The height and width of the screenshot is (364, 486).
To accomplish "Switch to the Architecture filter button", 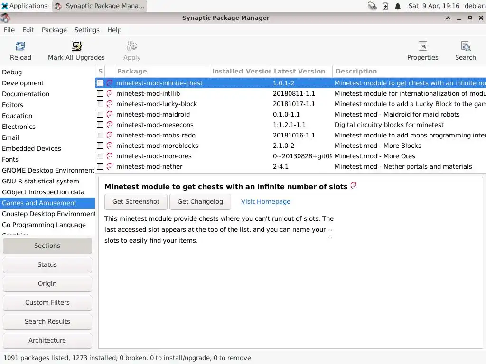I will point(47,340).
